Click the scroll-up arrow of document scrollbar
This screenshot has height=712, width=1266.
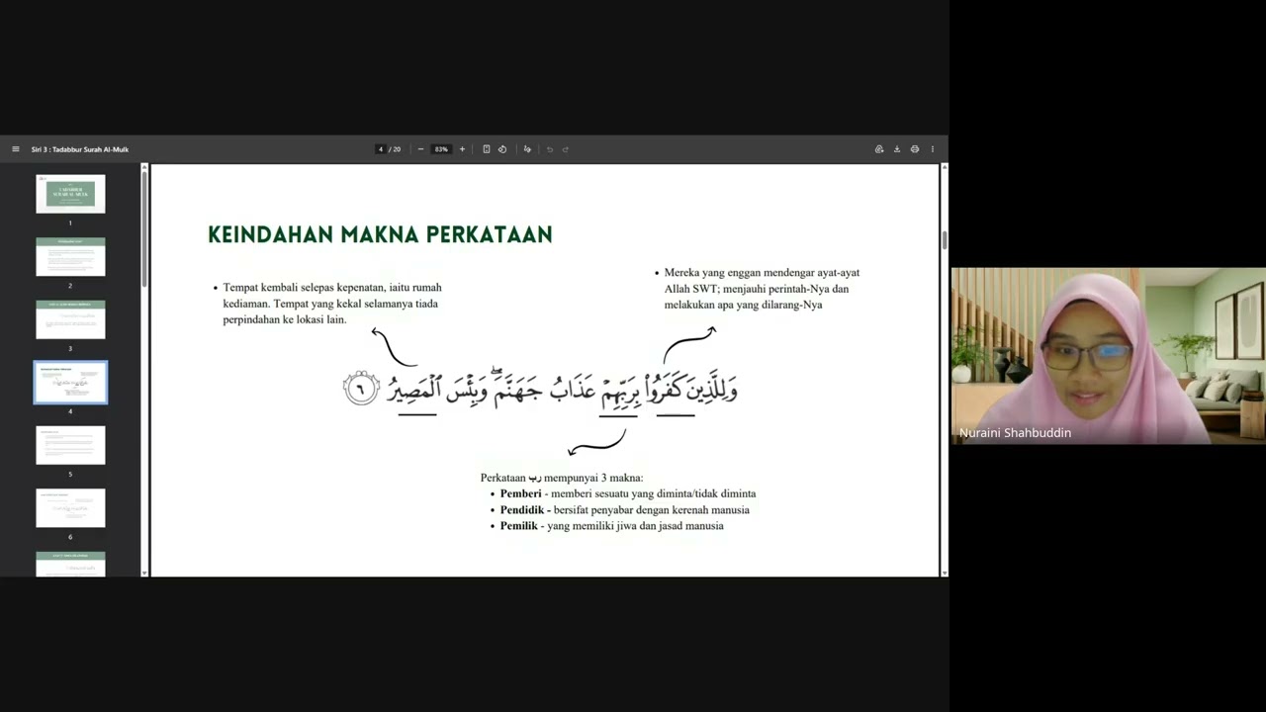click(x=945, y=168)
